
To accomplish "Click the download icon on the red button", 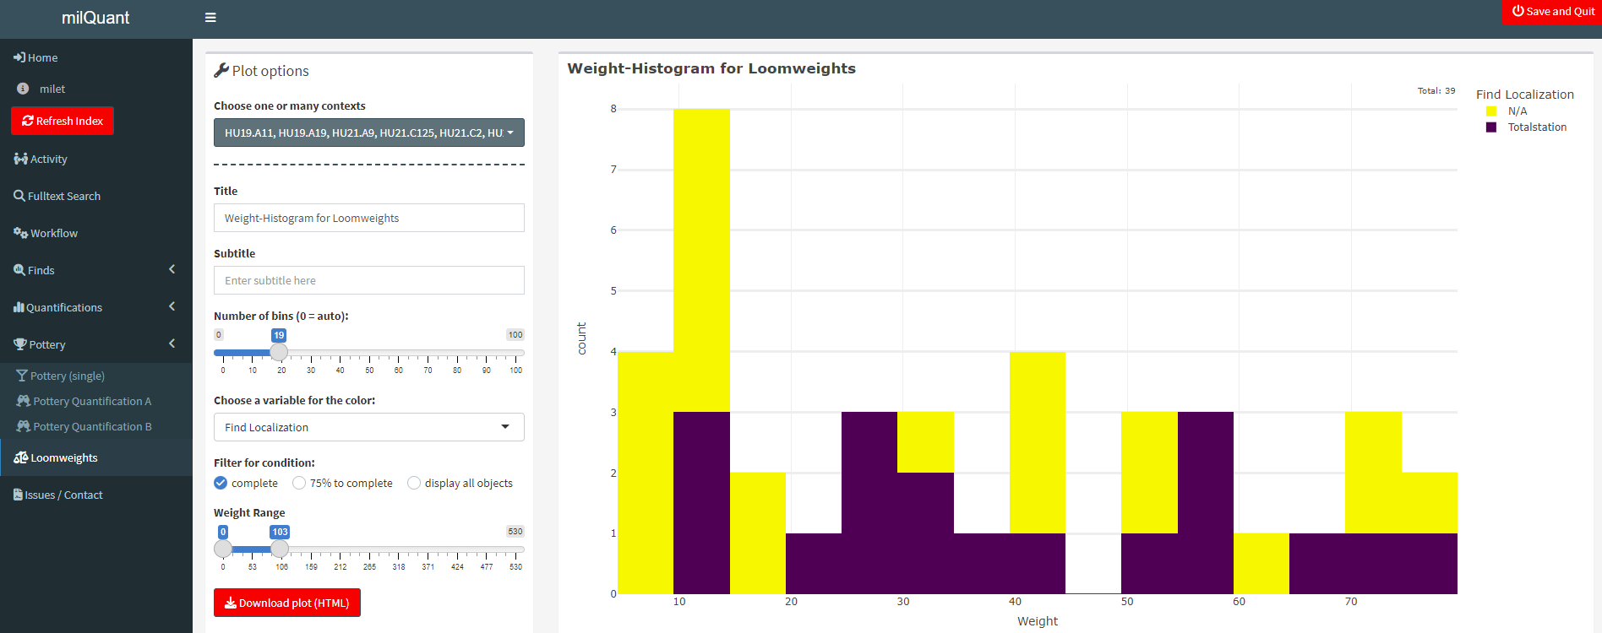I will 230,603.
